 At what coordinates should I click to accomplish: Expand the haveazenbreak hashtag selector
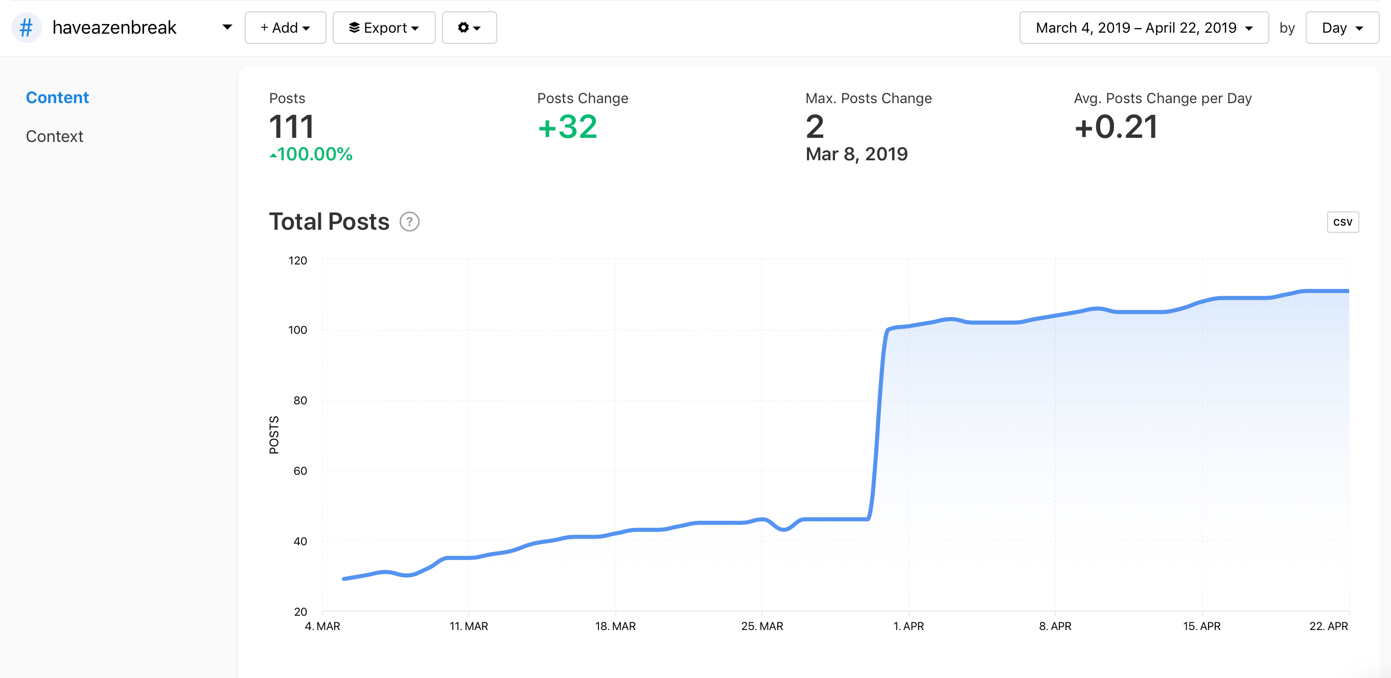tap(227, 28)
